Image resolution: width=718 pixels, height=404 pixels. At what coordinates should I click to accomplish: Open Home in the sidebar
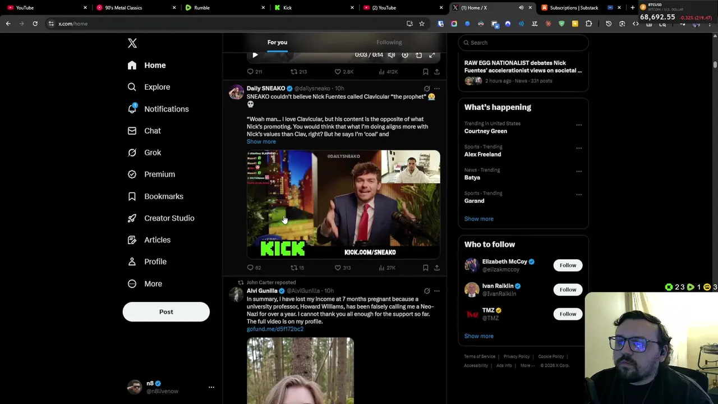[146, 65]
